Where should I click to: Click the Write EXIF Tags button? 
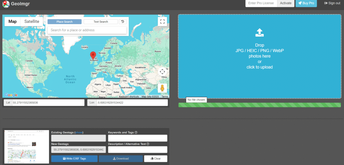click(74, 159)
